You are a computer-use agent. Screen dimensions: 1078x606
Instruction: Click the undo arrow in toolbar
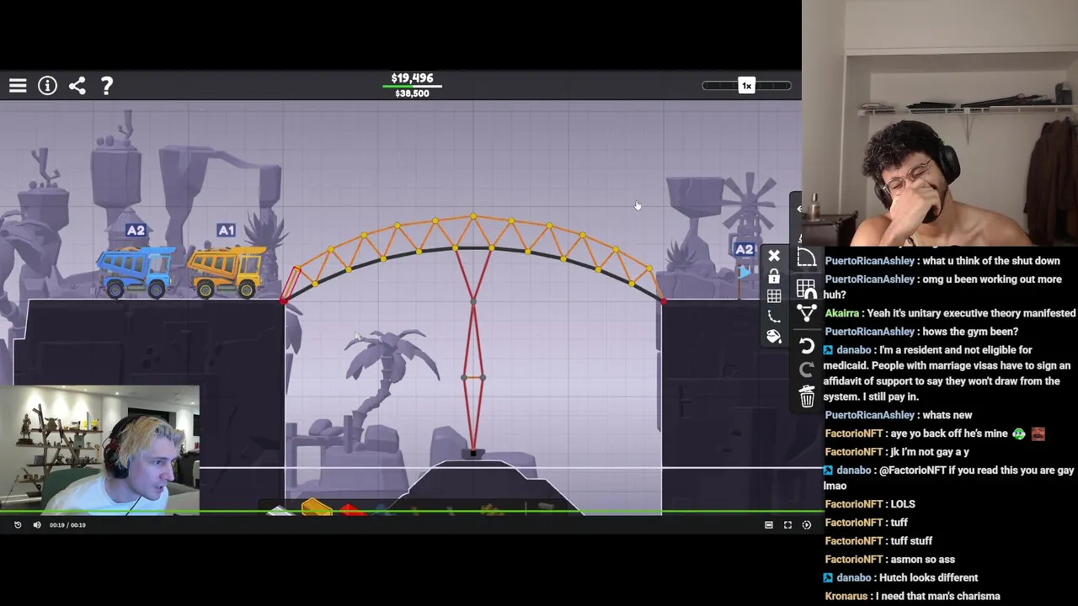(x=807, y=346)
